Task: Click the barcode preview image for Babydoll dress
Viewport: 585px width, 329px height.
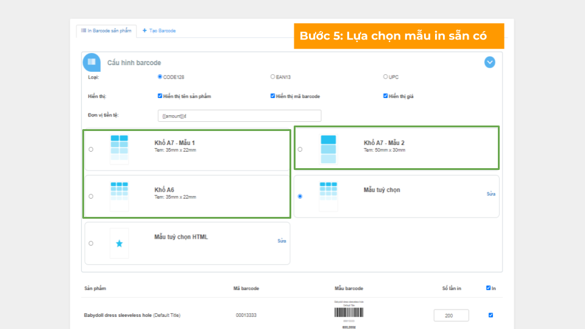Action: click(x=349, y=313)
